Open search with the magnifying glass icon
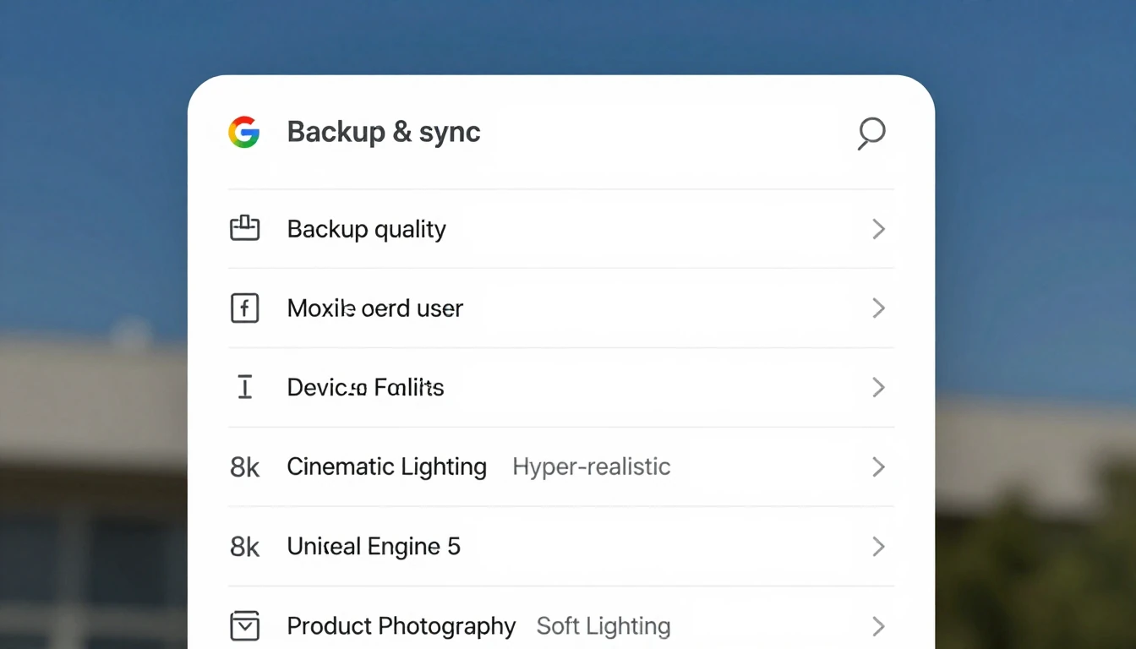This screenshot has height=649, width=1136. (x=871, y=134)
